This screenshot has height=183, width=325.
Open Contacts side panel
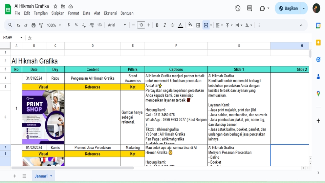318,77
